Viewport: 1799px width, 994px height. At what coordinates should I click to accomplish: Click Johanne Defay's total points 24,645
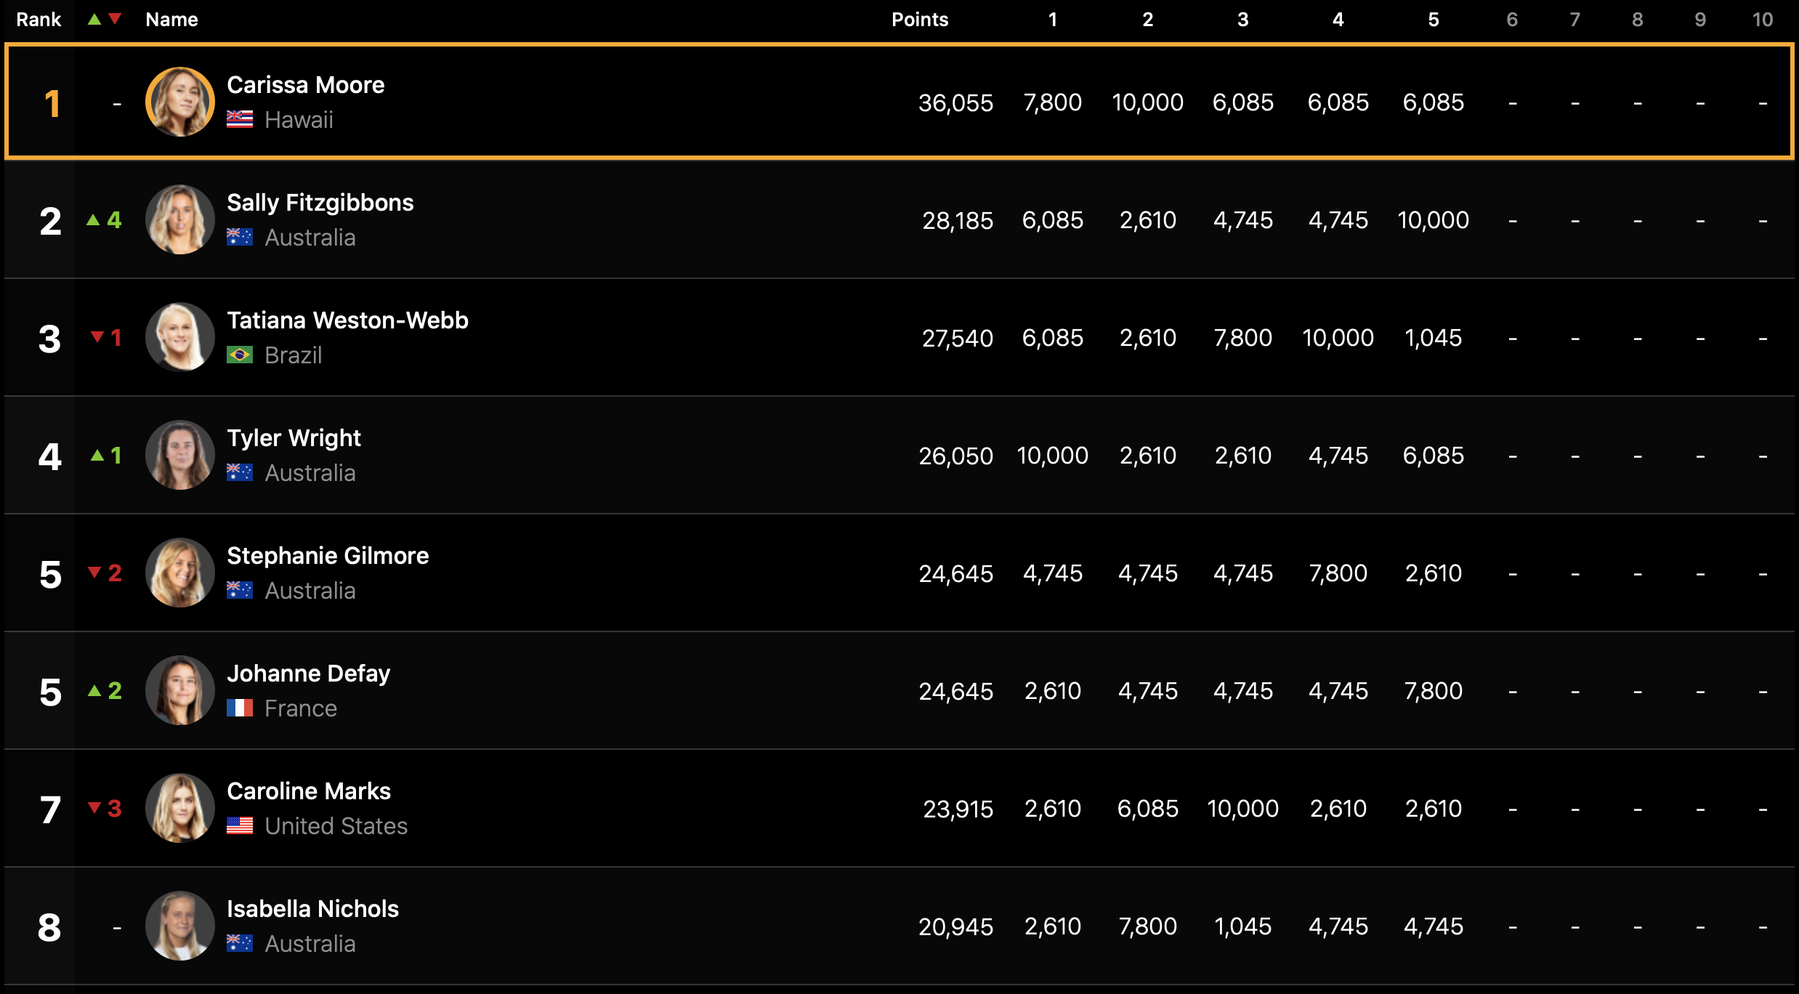click(955, 691)
